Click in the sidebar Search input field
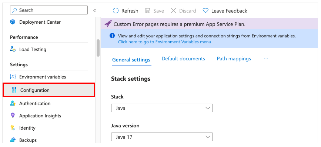The image size is (321, 147). (x=49, y=10)
